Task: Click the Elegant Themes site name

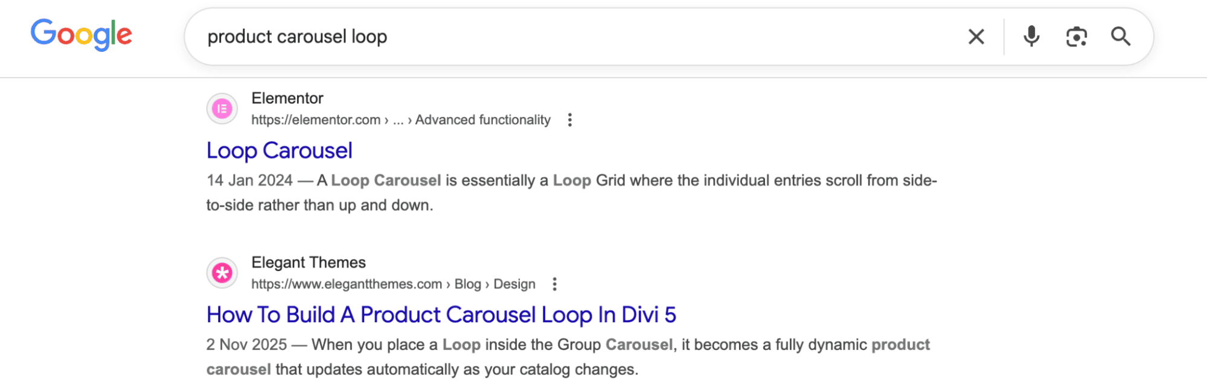Action: pos(309,263)
